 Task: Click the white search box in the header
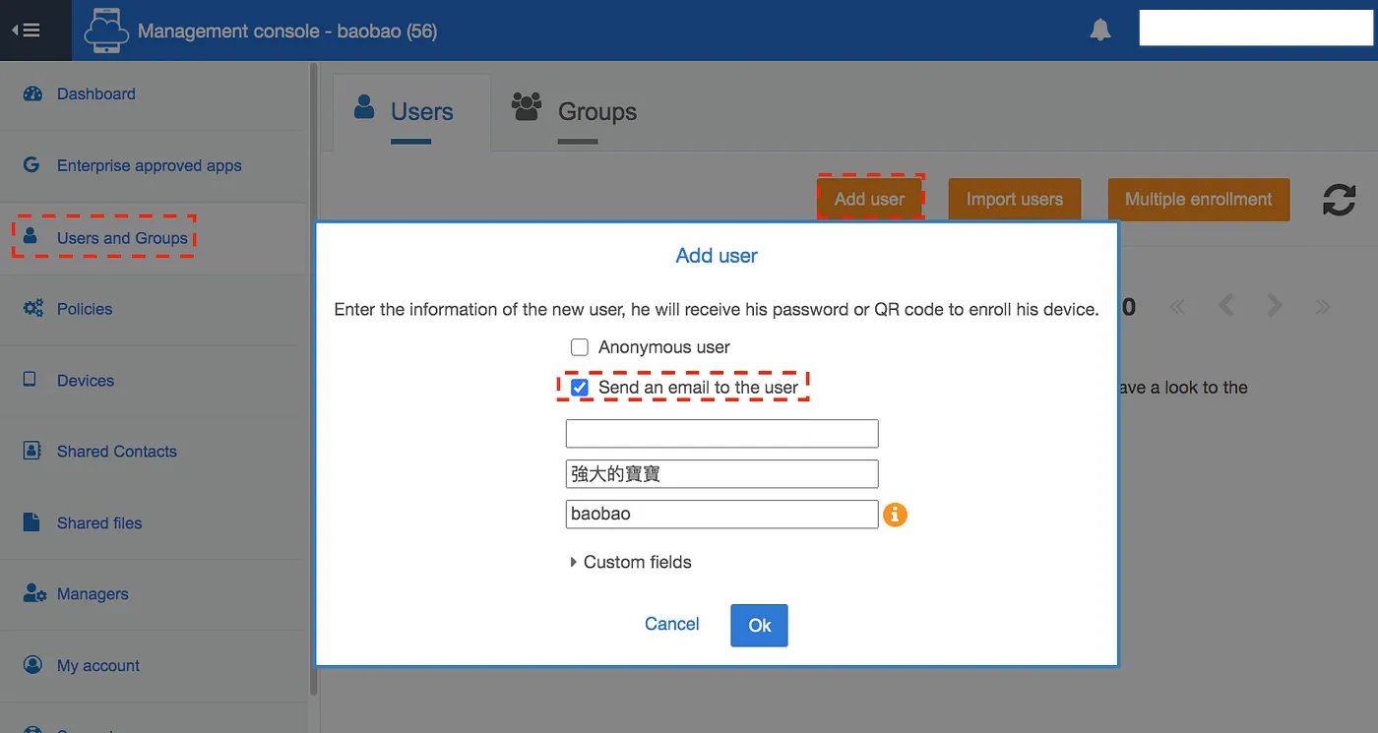click(1256, 29)
